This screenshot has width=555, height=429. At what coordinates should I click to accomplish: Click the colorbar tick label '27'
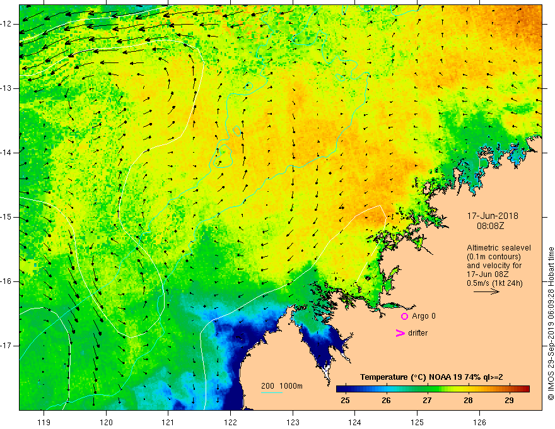tap(427, 401)
